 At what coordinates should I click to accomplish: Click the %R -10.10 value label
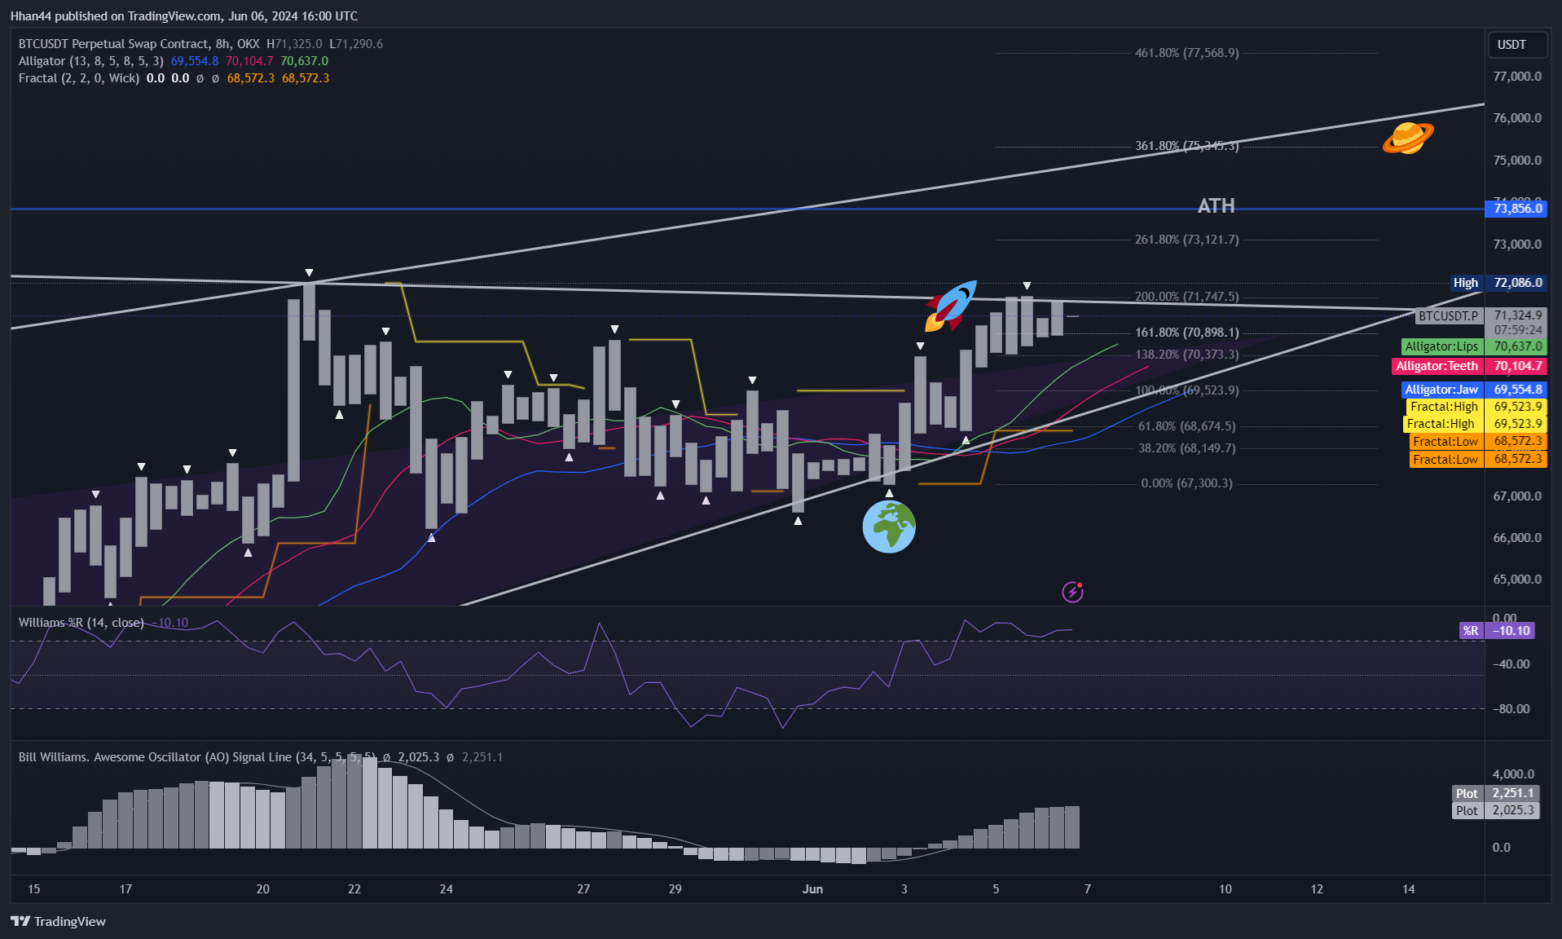(1497, 631)
